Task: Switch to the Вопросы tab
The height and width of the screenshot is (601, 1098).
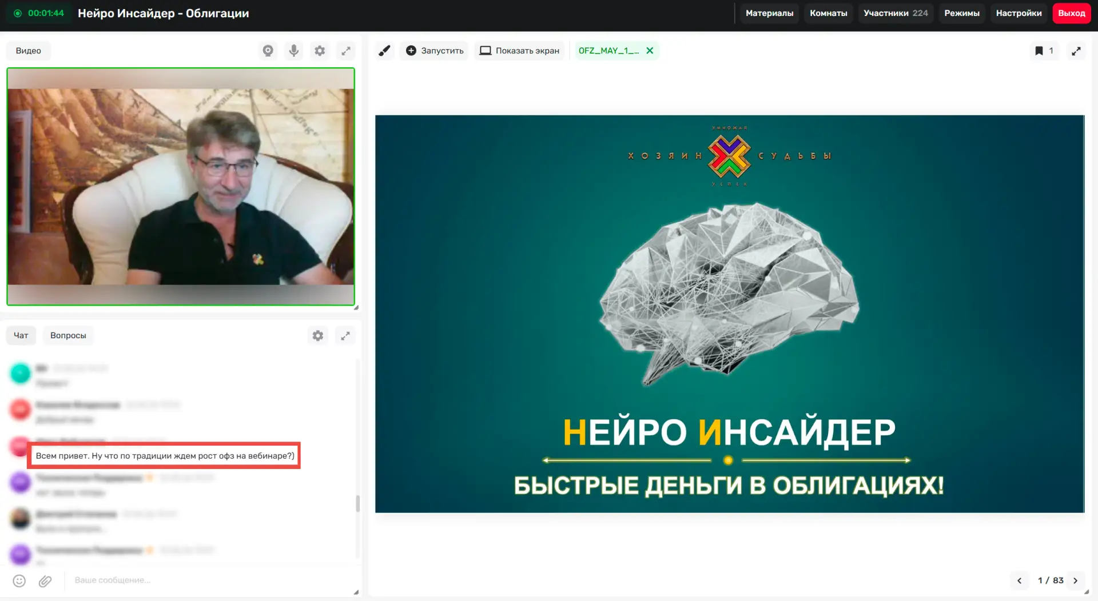Action: click(68, 335)
